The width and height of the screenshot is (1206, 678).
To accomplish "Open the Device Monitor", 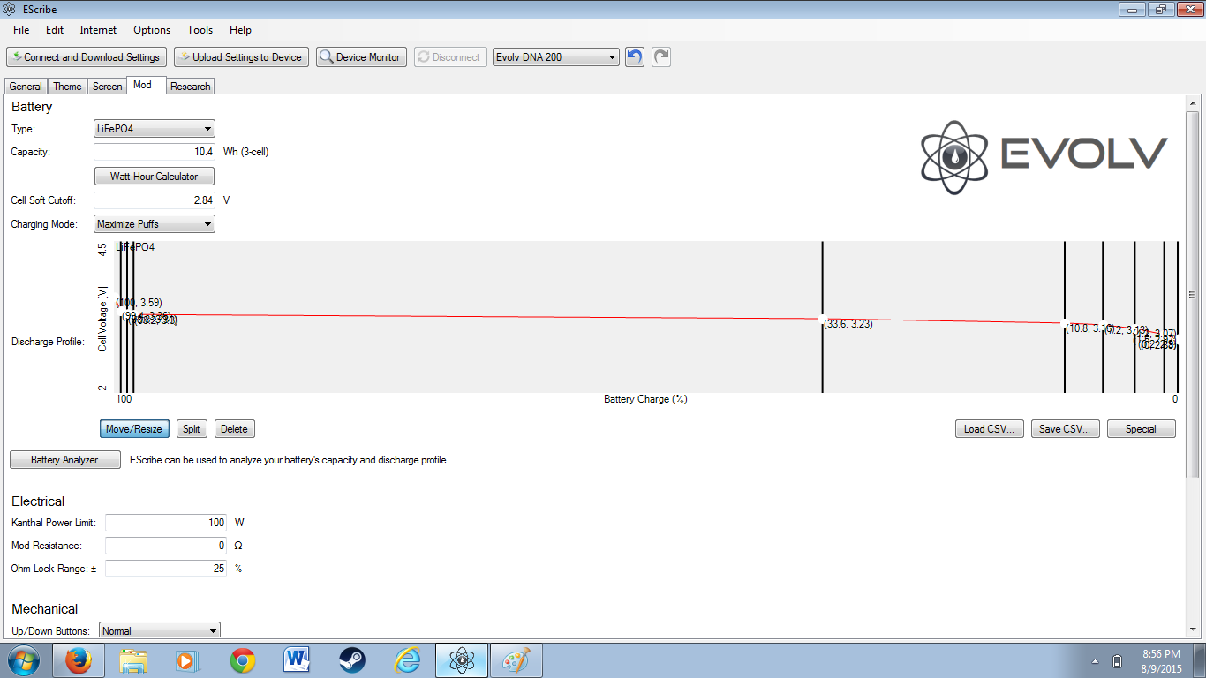I will (x=361, y=57).
